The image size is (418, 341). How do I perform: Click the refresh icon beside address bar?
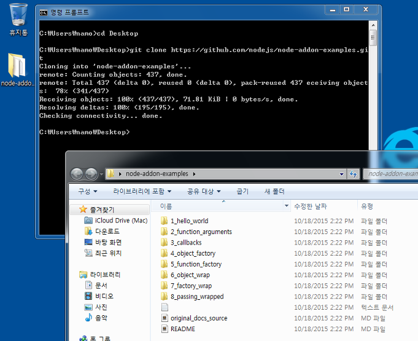[353, 174]
